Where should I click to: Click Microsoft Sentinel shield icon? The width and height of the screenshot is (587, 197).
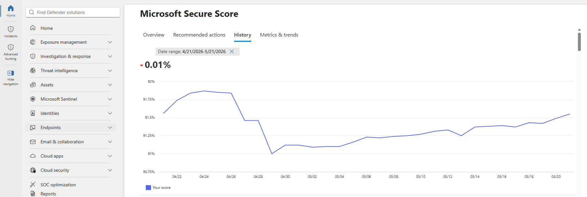tap(33, 99)
